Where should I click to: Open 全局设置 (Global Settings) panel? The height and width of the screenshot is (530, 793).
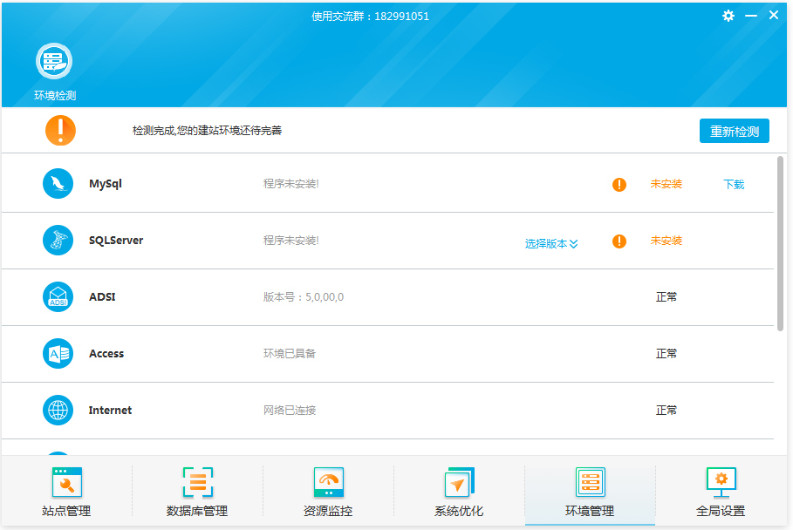tap(721, 491)
